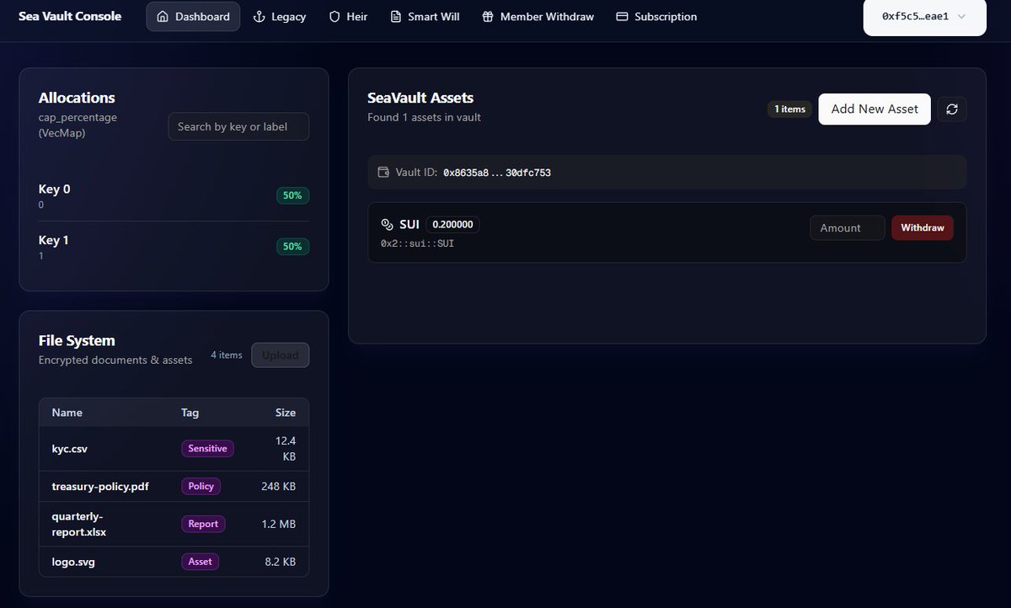Click the Withdraw button for SUI
Viewport: 1011px width, 608px height.
pyautogui.click(x=923, y=227)
